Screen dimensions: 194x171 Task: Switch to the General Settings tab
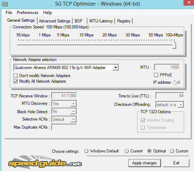21,20
